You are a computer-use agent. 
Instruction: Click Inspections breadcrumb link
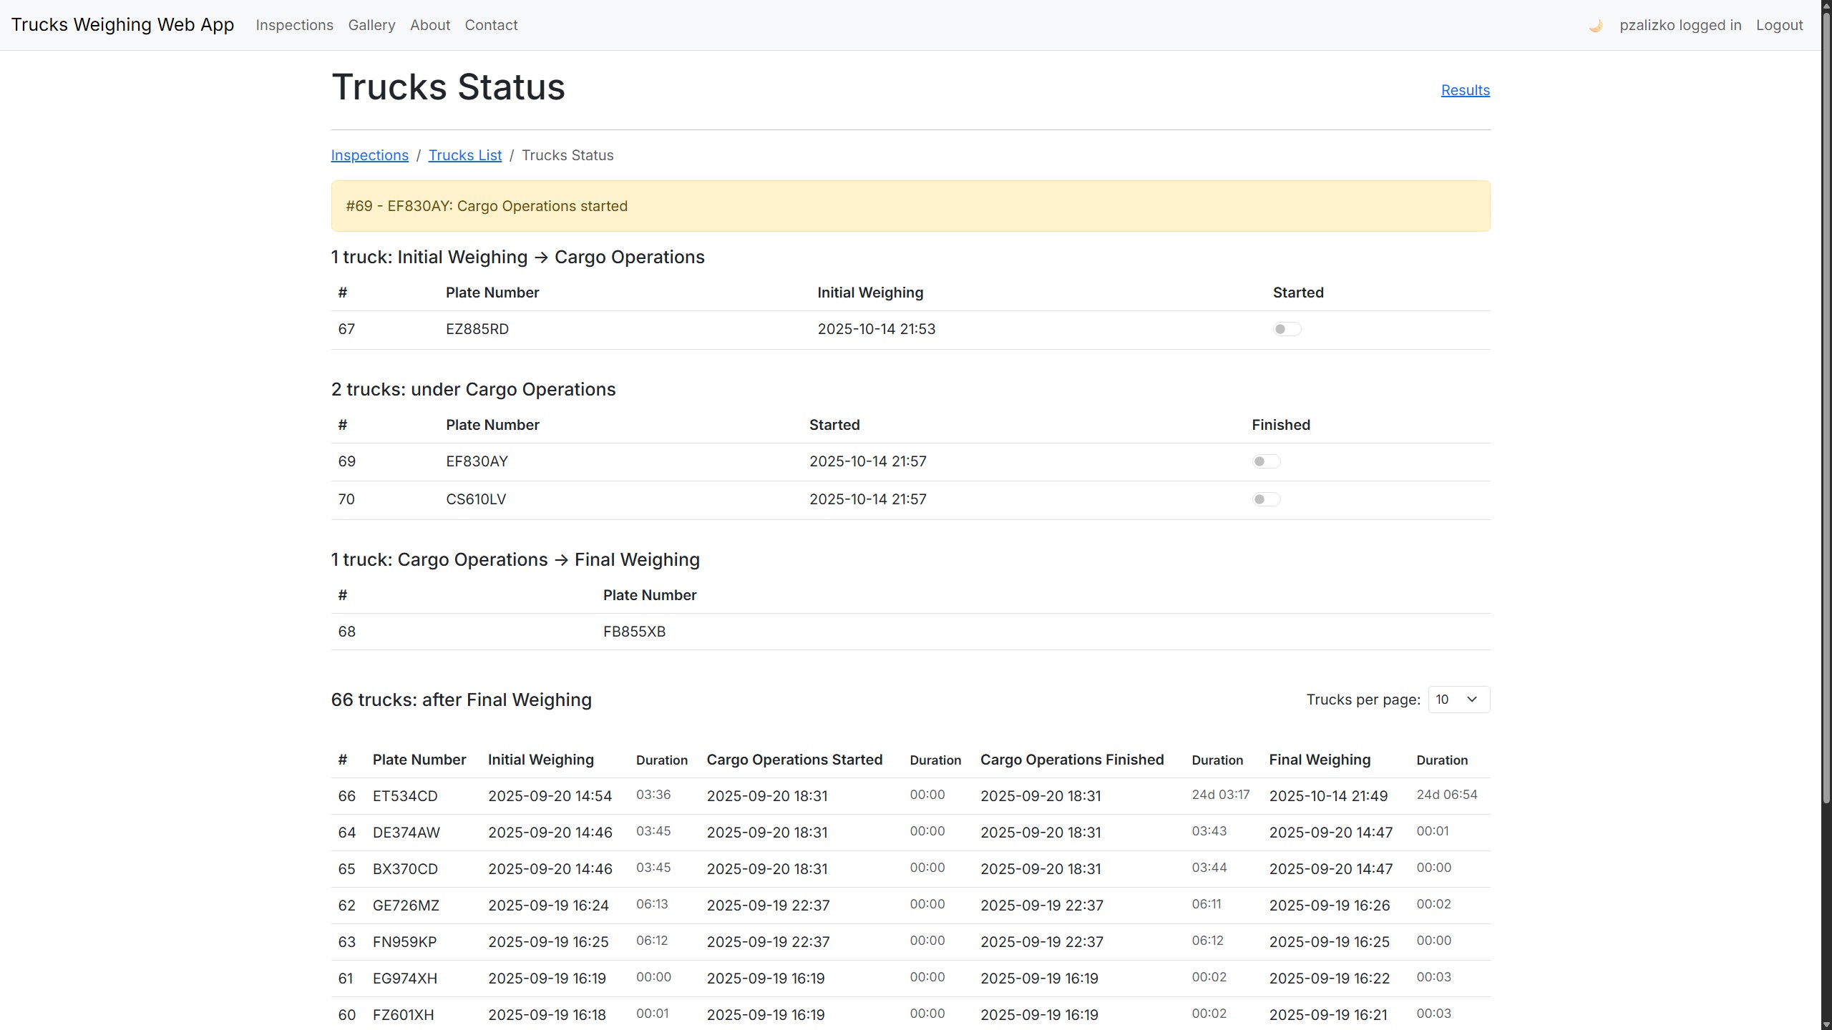[369, 155]
